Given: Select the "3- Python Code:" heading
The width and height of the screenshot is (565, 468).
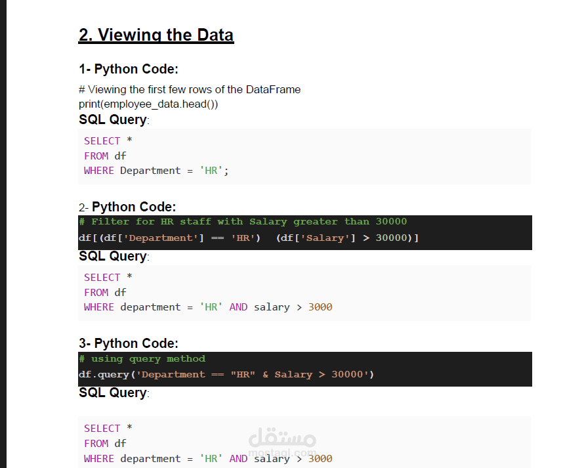Looking at the screenshot, I should pos(129,343).
